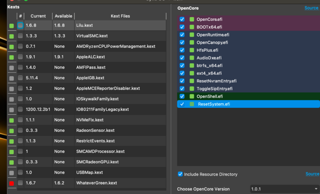
Task: Uncheck the BOOTx64.efi checkbox
Action: [182, 27]
